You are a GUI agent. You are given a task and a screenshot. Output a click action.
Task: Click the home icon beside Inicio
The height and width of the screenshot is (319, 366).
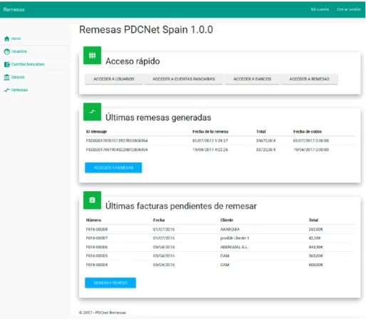6,39
